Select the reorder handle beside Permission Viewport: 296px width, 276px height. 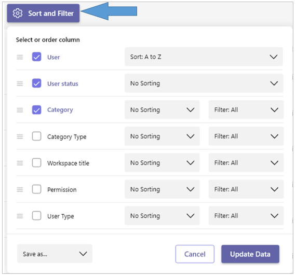20,189
